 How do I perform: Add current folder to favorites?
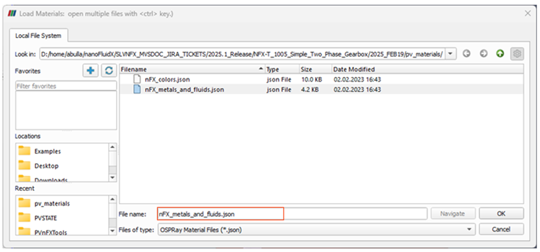[x=90, y=71]
